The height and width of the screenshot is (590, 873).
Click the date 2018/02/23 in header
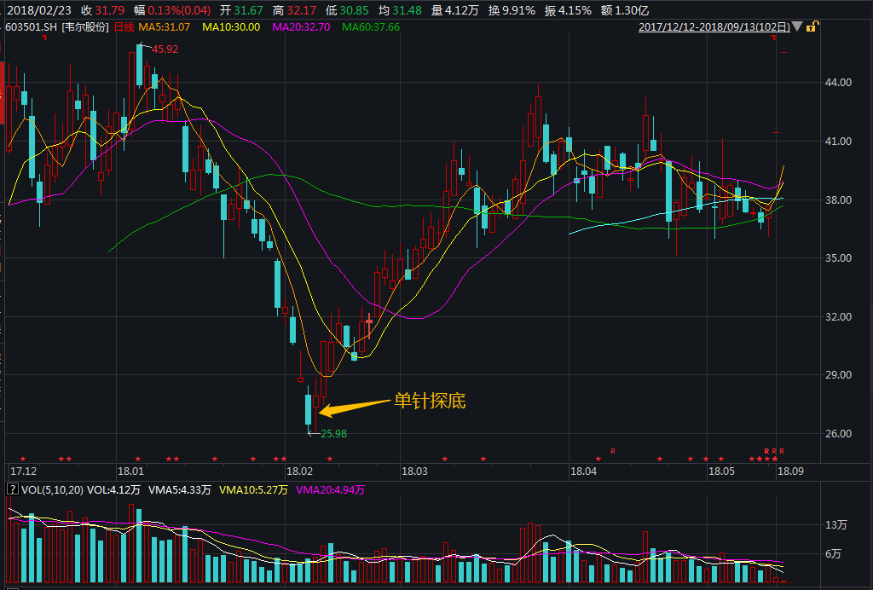[x=39, y=10]
